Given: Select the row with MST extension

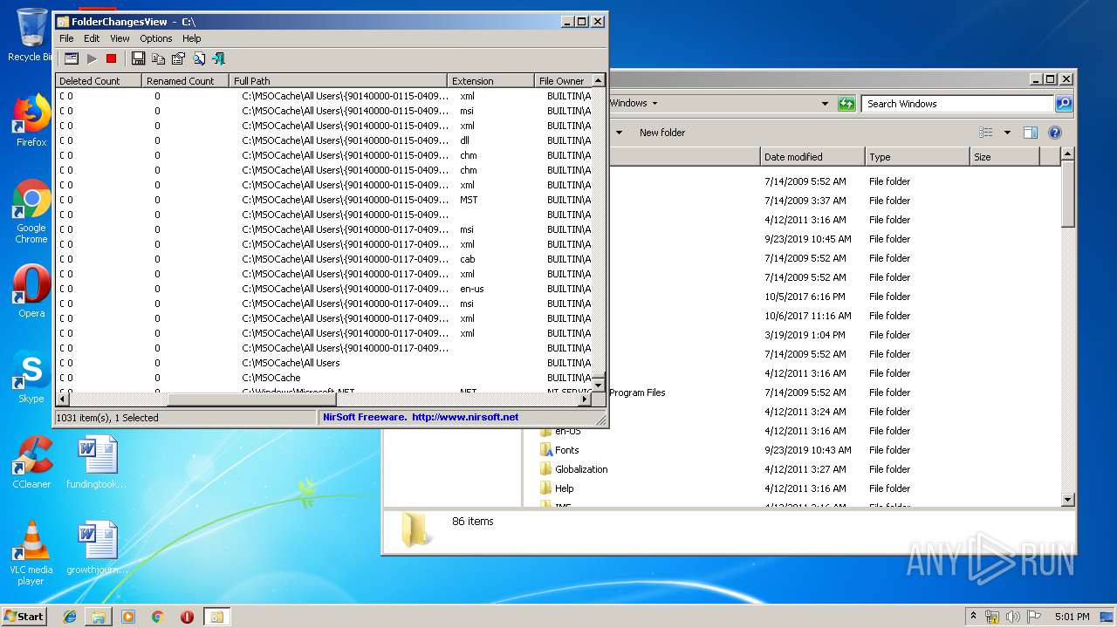Looking at the screenshot, I should tap(324, 200).
